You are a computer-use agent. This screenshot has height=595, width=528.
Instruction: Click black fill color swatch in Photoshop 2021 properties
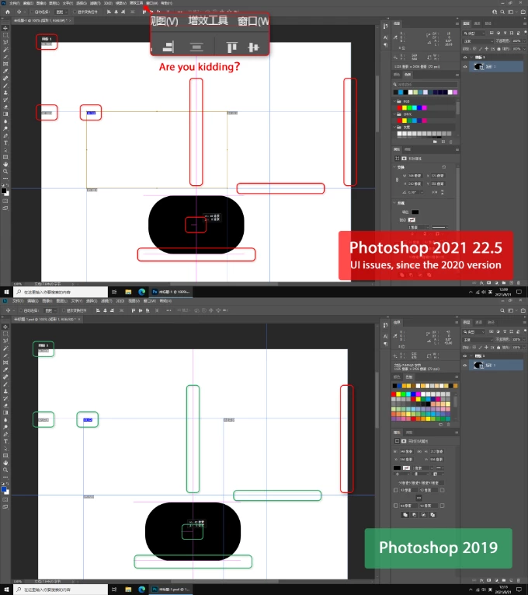point(415,212)
